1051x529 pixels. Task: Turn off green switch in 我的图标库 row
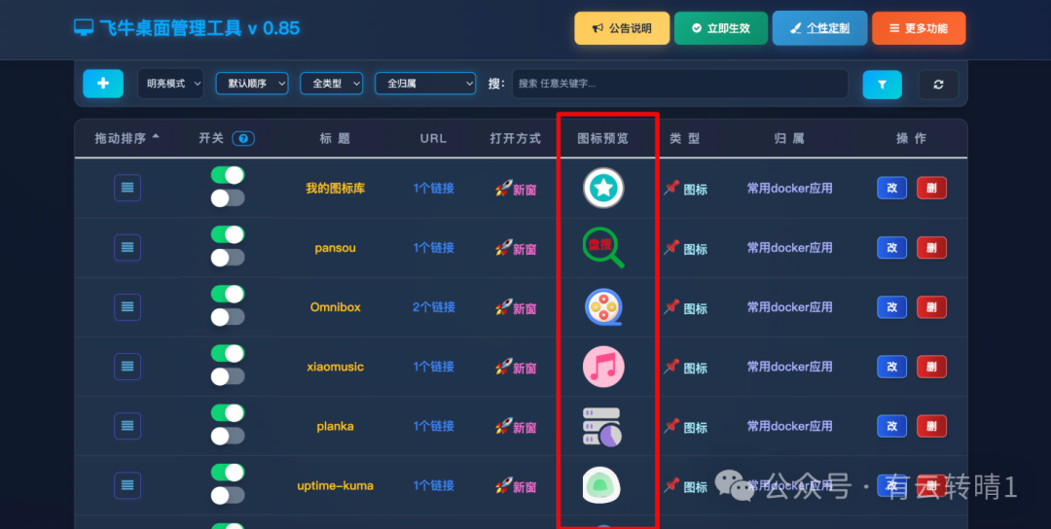tap(228, 175)
